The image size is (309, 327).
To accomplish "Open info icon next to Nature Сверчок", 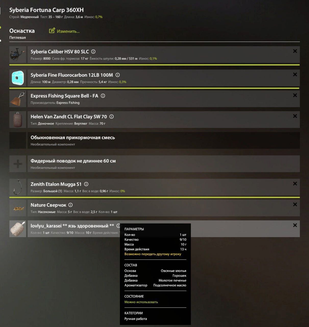I will point(71,205).
